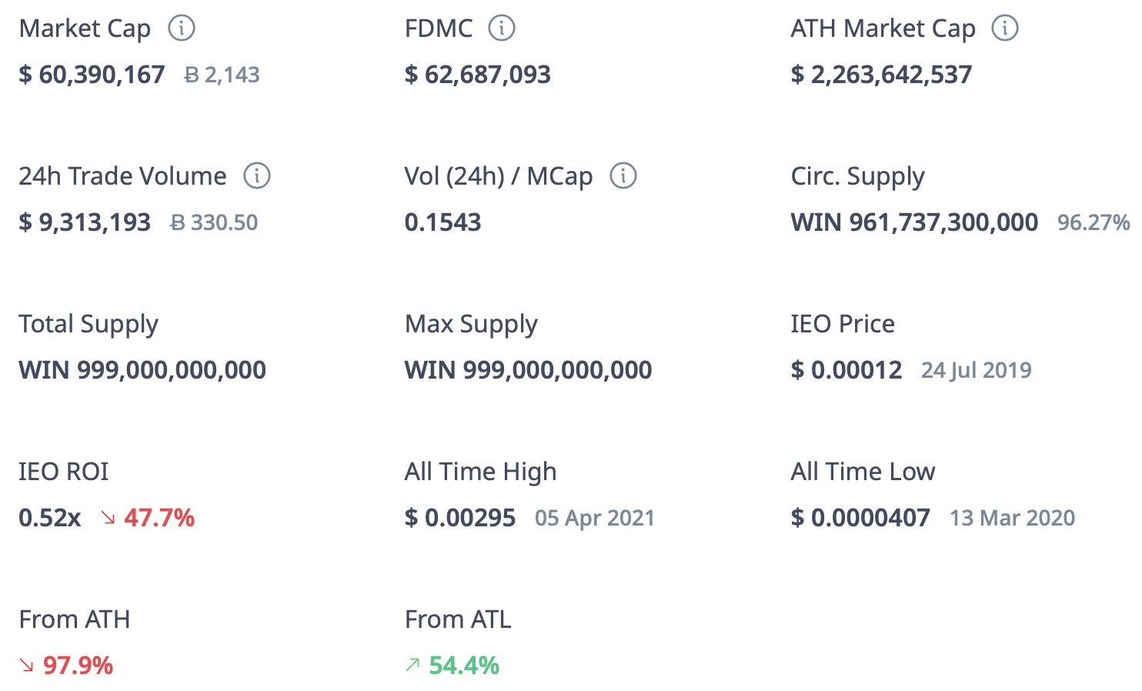Click the circulating supply percentage 96.27%
Screen dimensions: 1142x691
(1093, 222)
